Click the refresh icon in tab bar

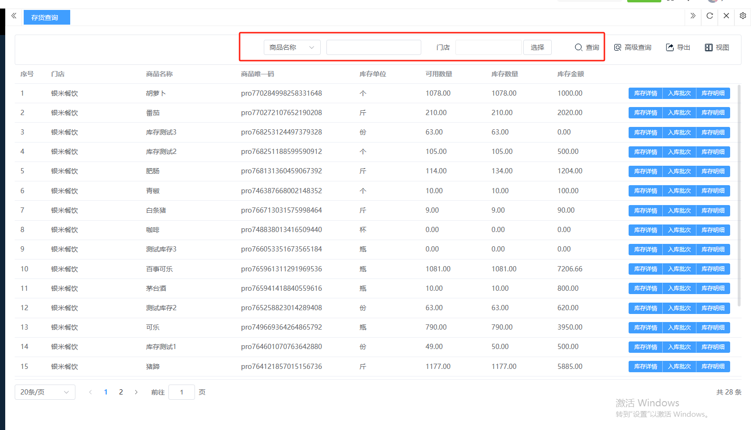(x=710, y=16)
